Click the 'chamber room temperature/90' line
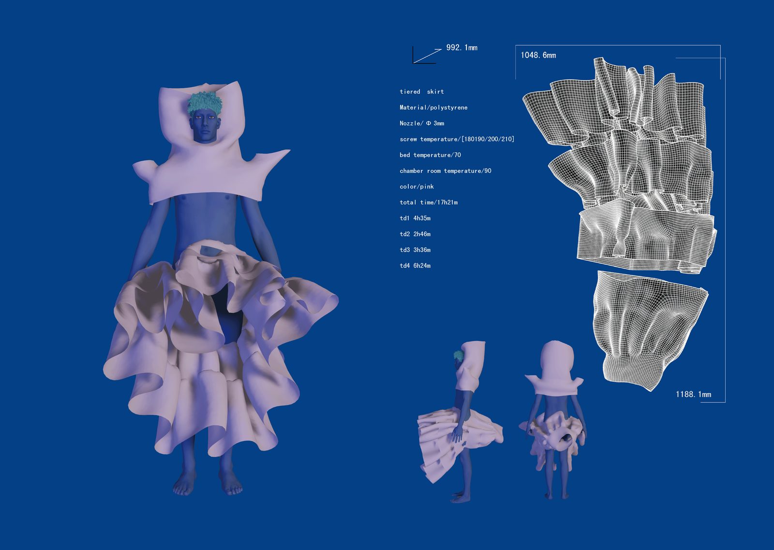 pyautogui.click(x=446, y=171)
